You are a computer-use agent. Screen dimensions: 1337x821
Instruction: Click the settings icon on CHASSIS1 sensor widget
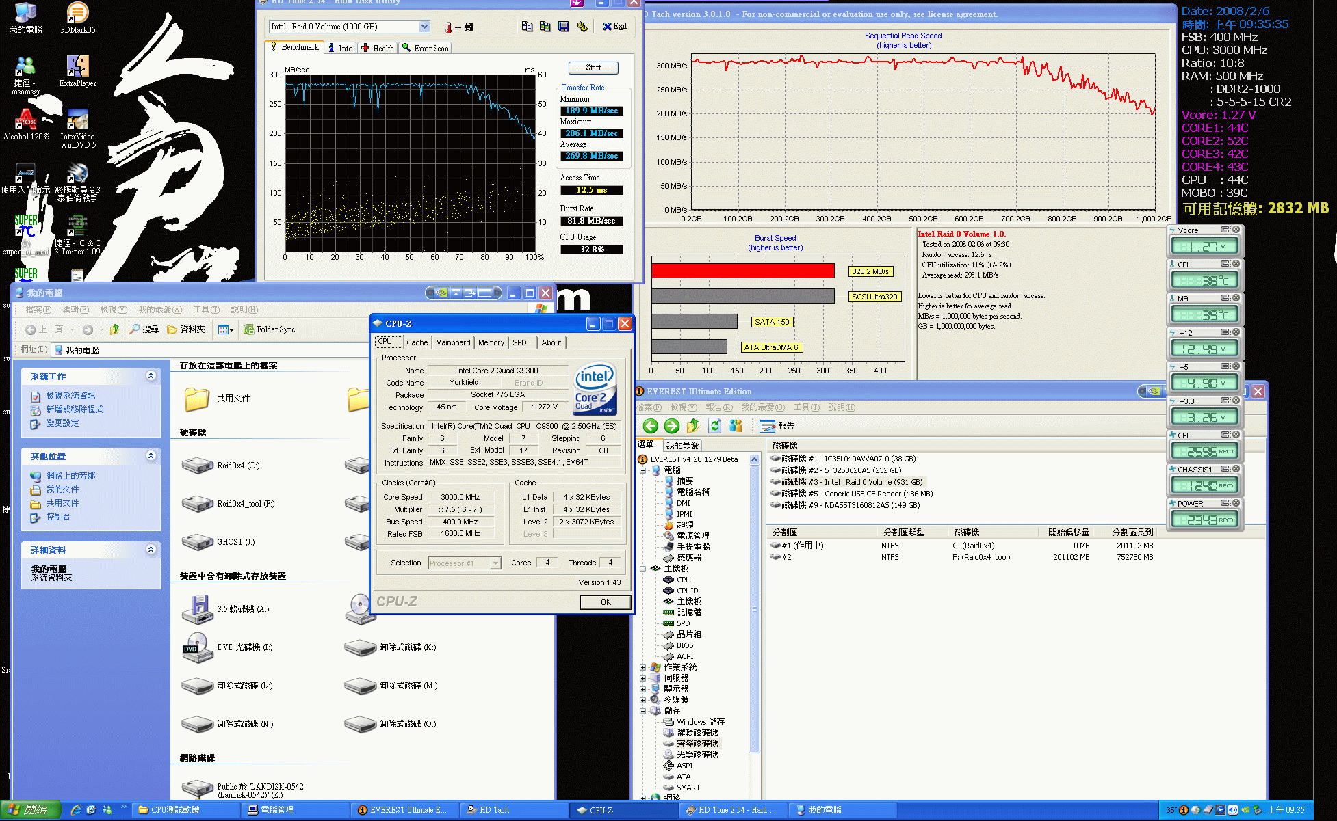pyautogui.click(x=1225, y=469)
